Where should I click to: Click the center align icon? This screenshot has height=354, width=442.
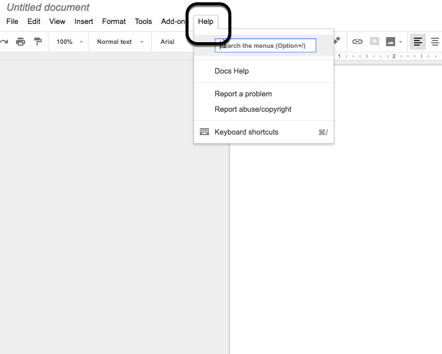click(x=435, y=42)
